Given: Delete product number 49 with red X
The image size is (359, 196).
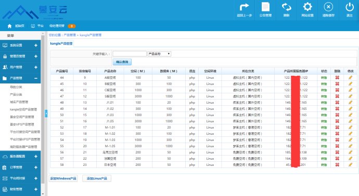Looking at the screenshot, I should tap(337, 108).
